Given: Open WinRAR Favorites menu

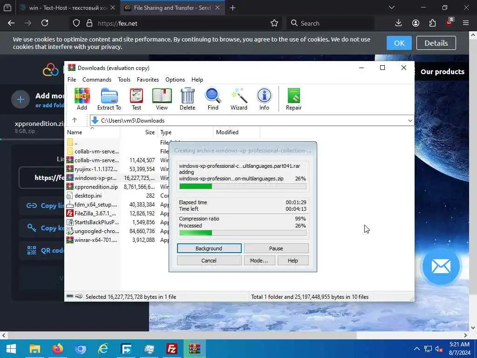Looking at the screenshot, I should [148, 79].
